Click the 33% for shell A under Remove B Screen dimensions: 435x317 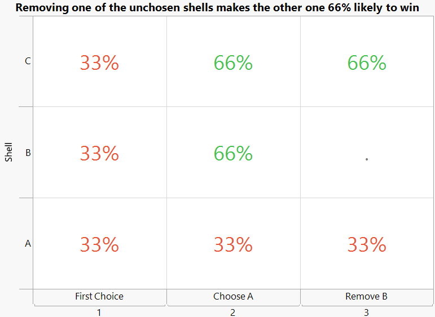pyautogui.click(x=367, y=244)
